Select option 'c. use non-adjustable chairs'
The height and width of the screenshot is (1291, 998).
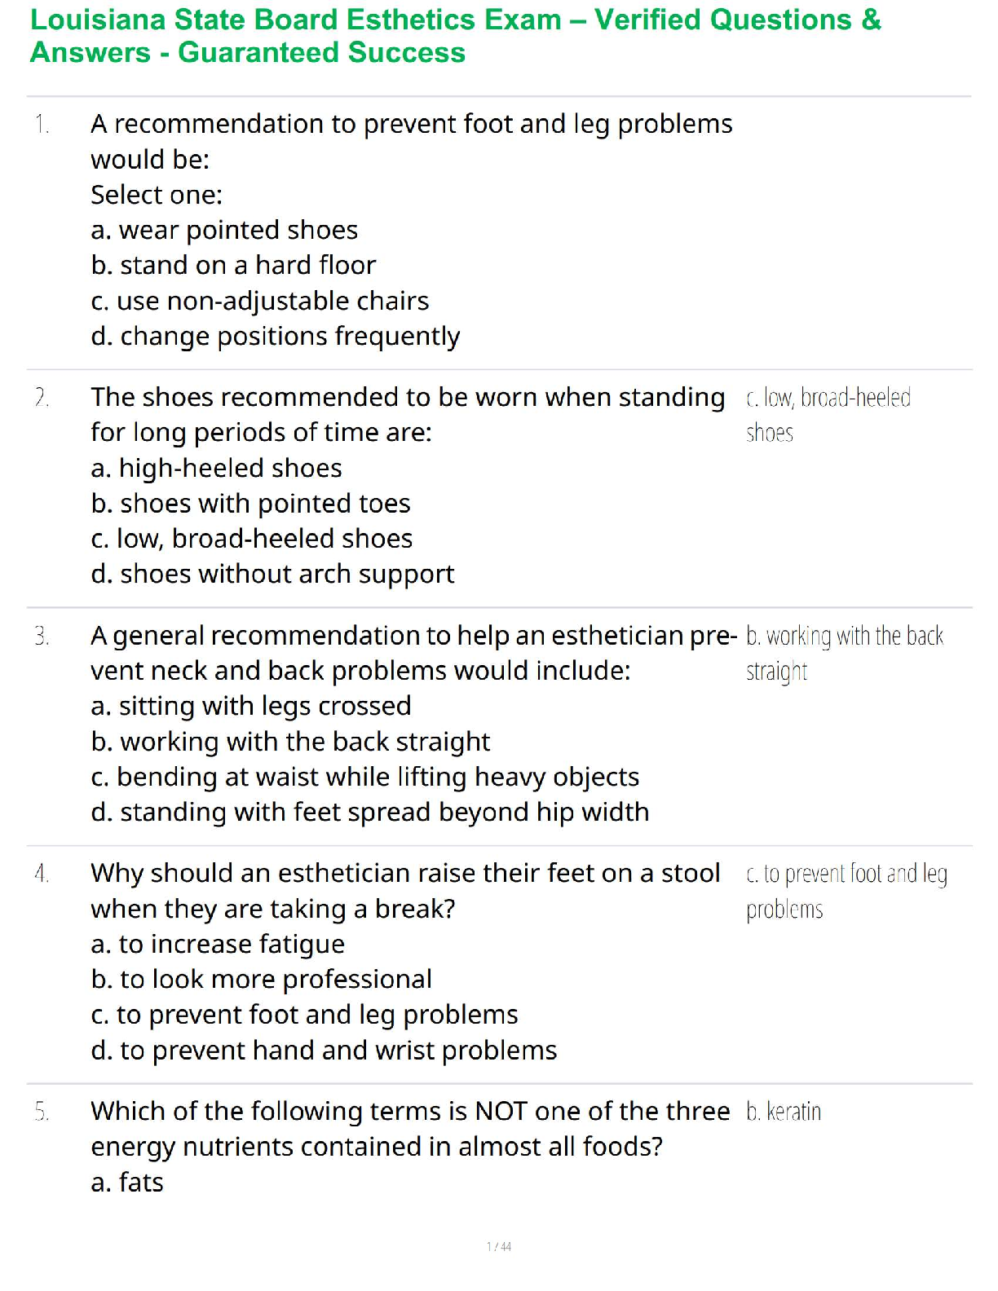(x=259, y=301)
